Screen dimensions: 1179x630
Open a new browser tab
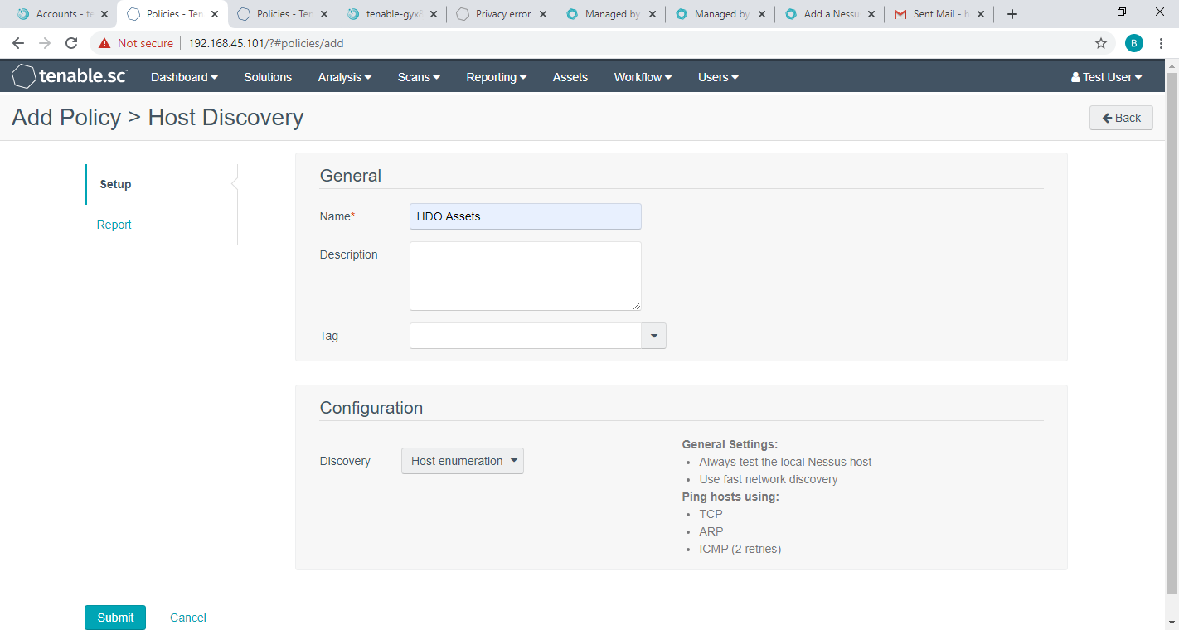tap(1012, 14)
